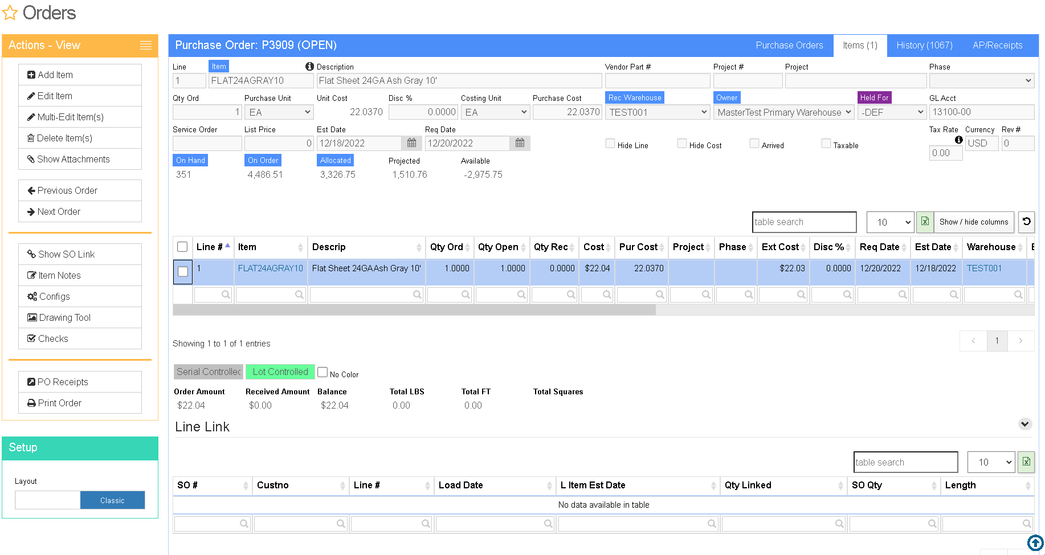Screen dimensions: 1045x555
Task: Open the Purchase Unit dropdown
Action: click(279, 112)
